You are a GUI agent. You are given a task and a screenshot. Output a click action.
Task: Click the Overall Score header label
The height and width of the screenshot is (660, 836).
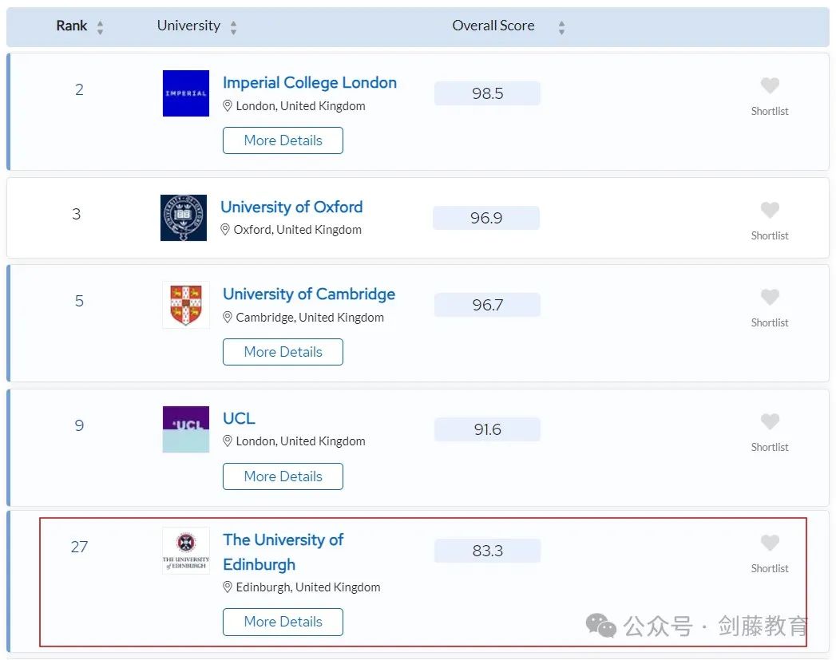493,26
